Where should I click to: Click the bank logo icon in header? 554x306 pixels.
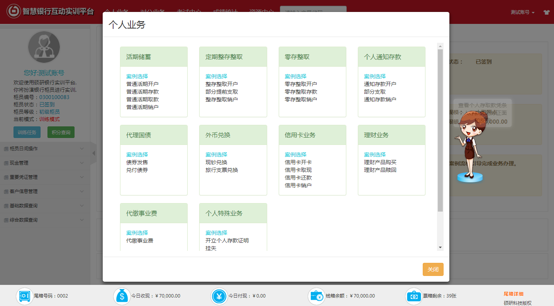14,11
